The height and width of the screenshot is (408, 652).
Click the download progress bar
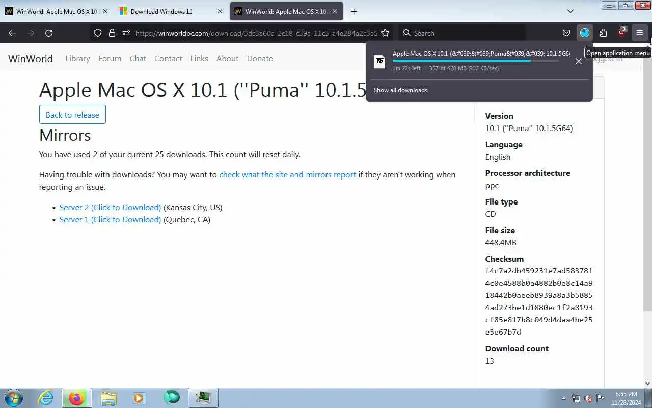tap(475, 61)
